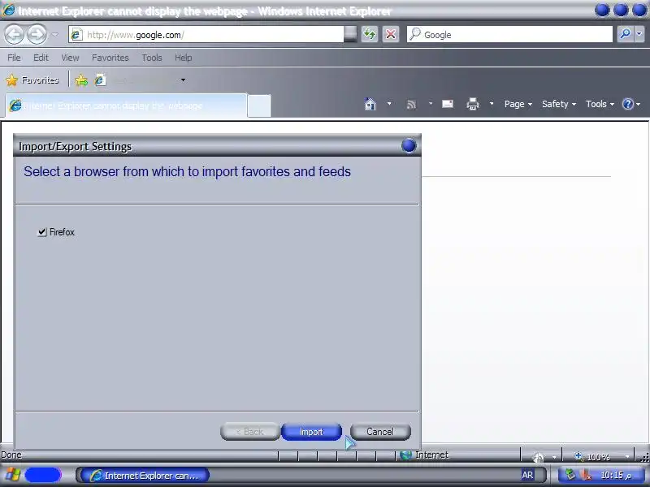
Task: Open a new tab
Action: (259, 106)
